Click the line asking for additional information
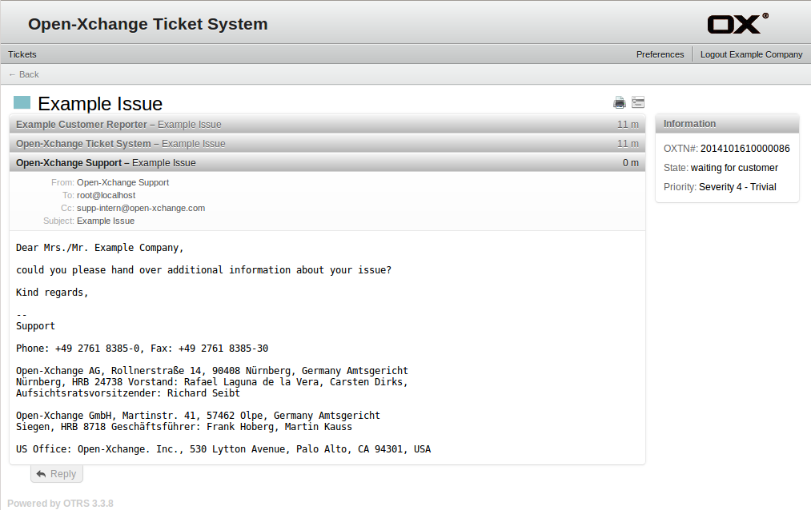 click(204, 270)
